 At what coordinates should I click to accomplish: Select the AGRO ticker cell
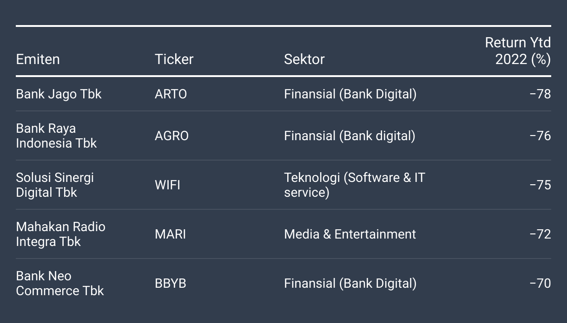point(171,136)
